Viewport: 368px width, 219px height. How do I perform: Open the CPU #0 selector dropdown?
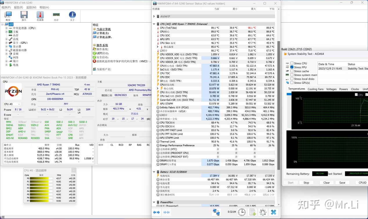12,104
